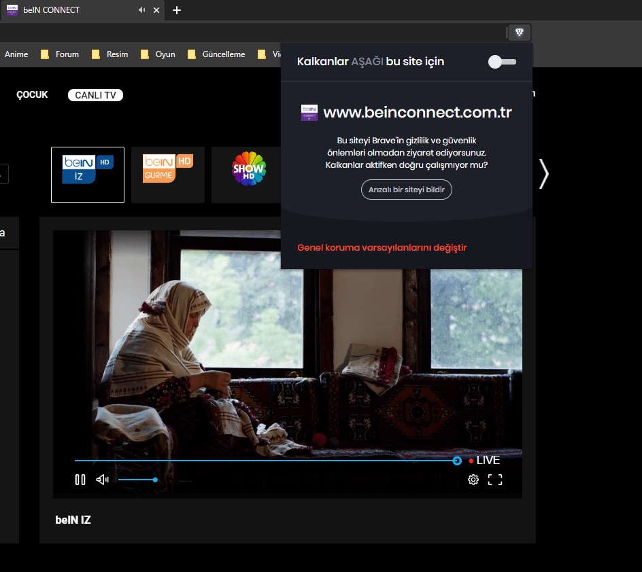Show next channels with right chevron
642x572 pixels.
544,174
